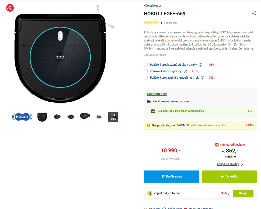The width and height of the screenshot is (261, 209).
Task: Click the AlzaBox logo icon
Action: pos(153,111)
